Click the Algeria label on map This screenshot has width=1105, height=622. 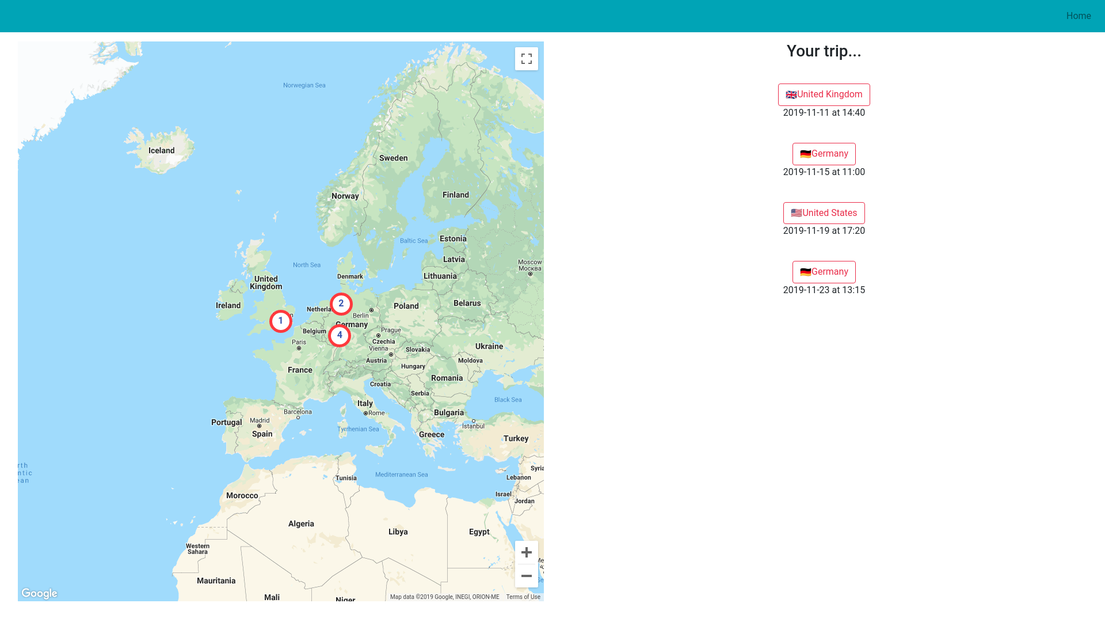tap(301, 524)
